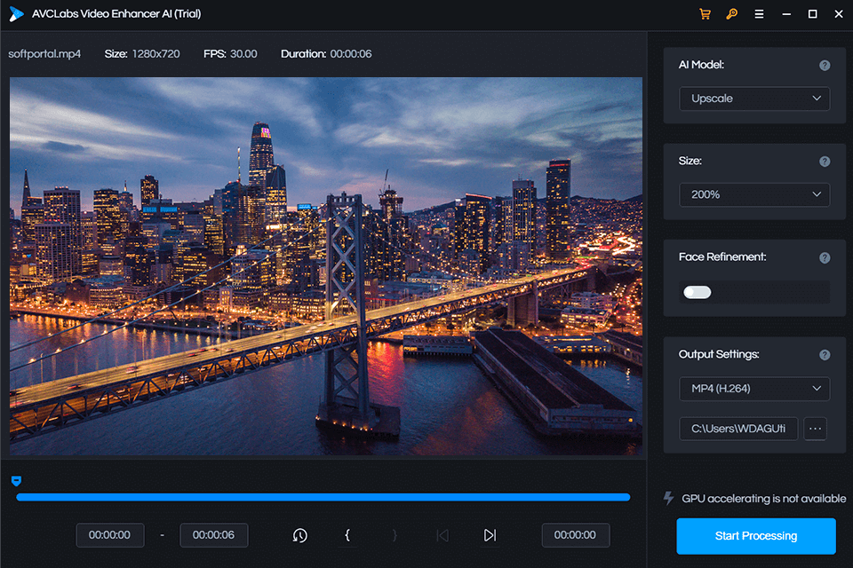
Task: Open the AI Model dropdown showing Upscale
Action: (753, 99)
